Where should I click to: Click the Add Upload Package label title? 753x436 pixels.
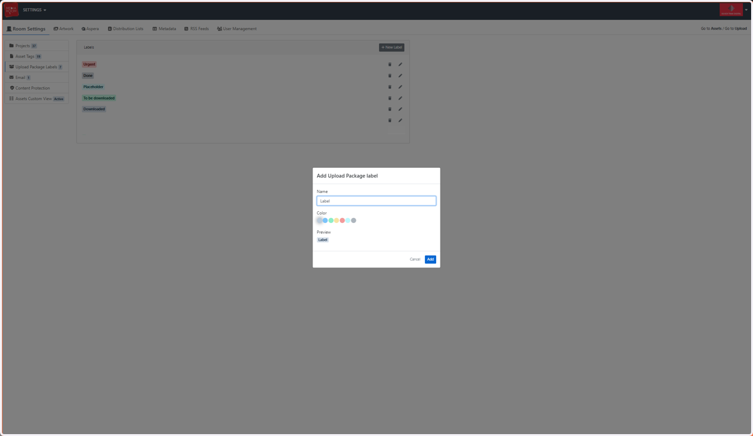click(x=347, y=176)
